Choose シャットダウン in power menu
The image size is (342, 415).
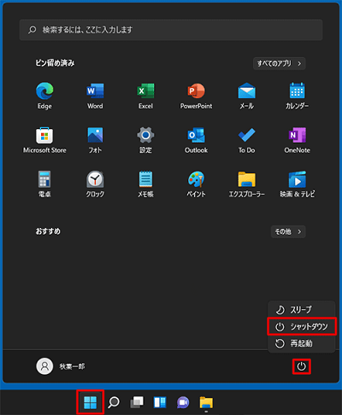coord(302,326)
